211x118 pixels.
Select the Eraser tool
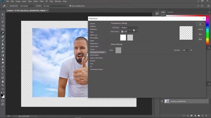click(3, 52)
